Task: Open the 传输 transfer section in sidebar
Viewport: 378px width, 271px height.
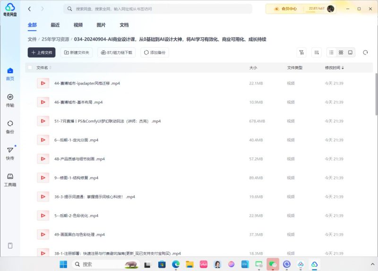Action: pyautogui.click(x=10, y=101)
